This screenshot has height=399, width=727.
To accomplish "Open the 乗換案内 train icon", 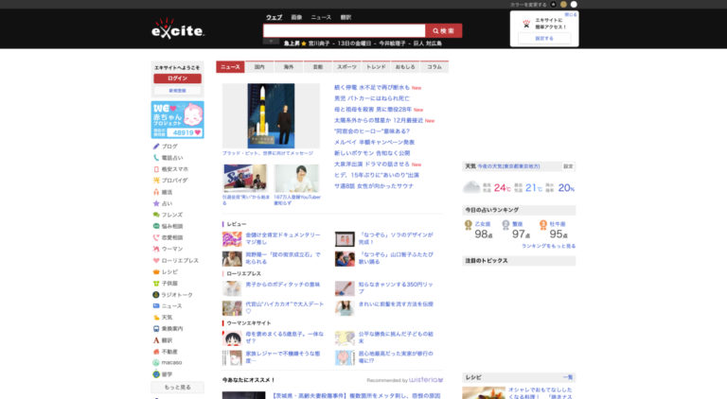I will (x=156, y=328).
